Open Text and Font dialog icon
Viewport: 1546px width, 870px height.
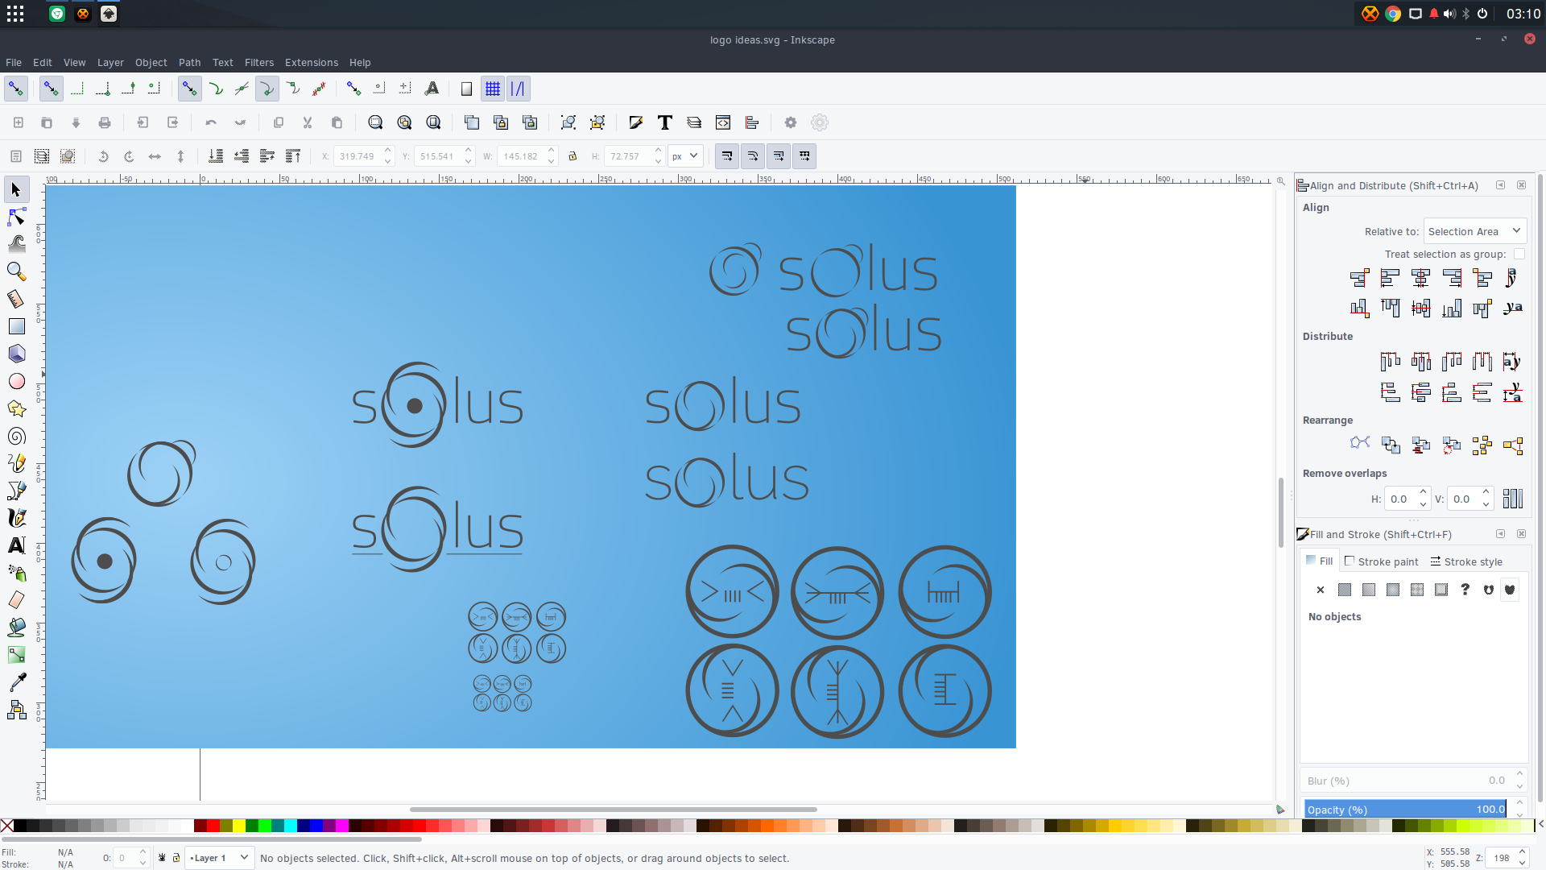(x=665, y=122)
